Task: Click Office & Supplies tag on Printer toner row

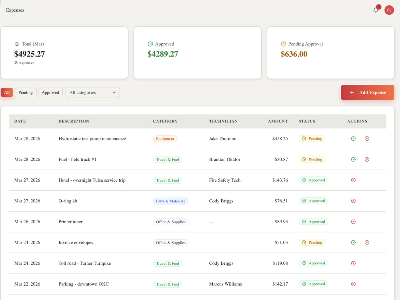Action: 171,222
